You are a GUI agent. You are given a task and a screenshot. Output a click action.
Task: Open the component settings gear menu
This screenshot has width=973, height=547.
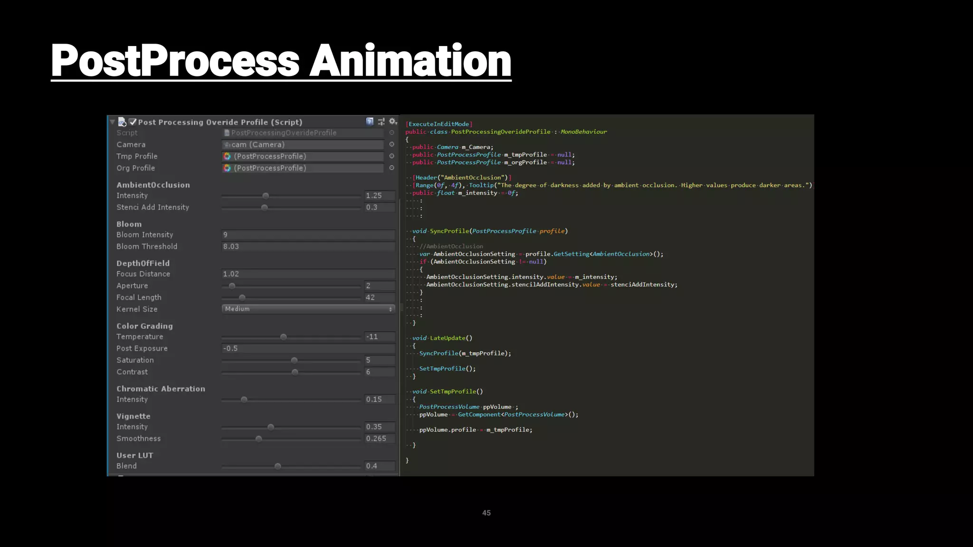392,122
